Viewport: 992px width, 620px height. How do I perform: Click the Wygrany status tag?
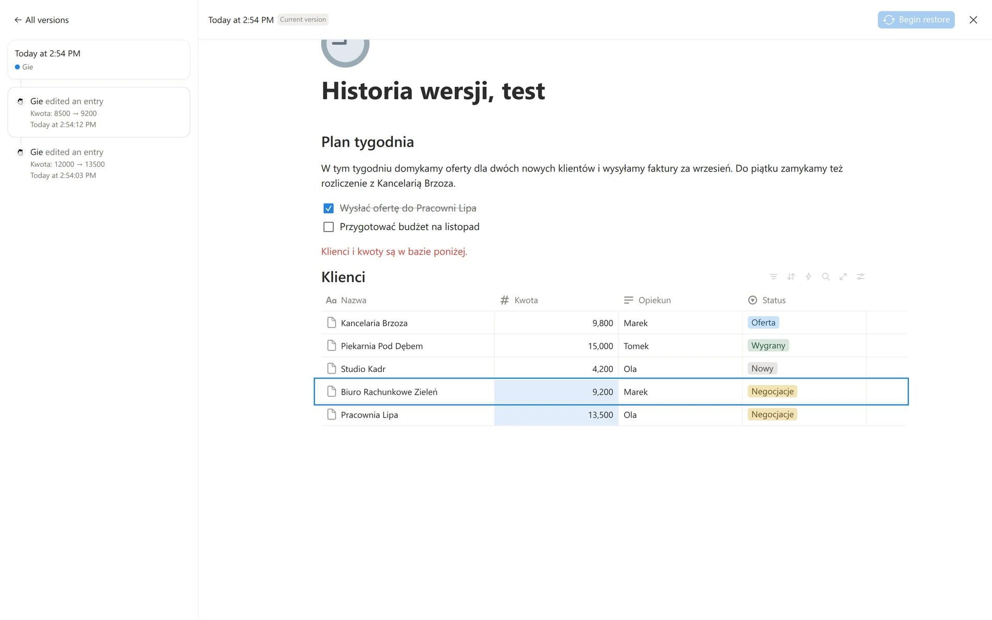coord(768,346)
